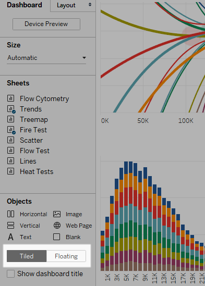Click the Vertical layout container icon

(x=10, y=226)
